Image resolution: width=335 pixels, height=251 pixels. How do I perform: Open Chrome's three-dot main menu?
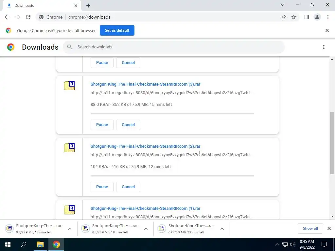tap(328, 17)
